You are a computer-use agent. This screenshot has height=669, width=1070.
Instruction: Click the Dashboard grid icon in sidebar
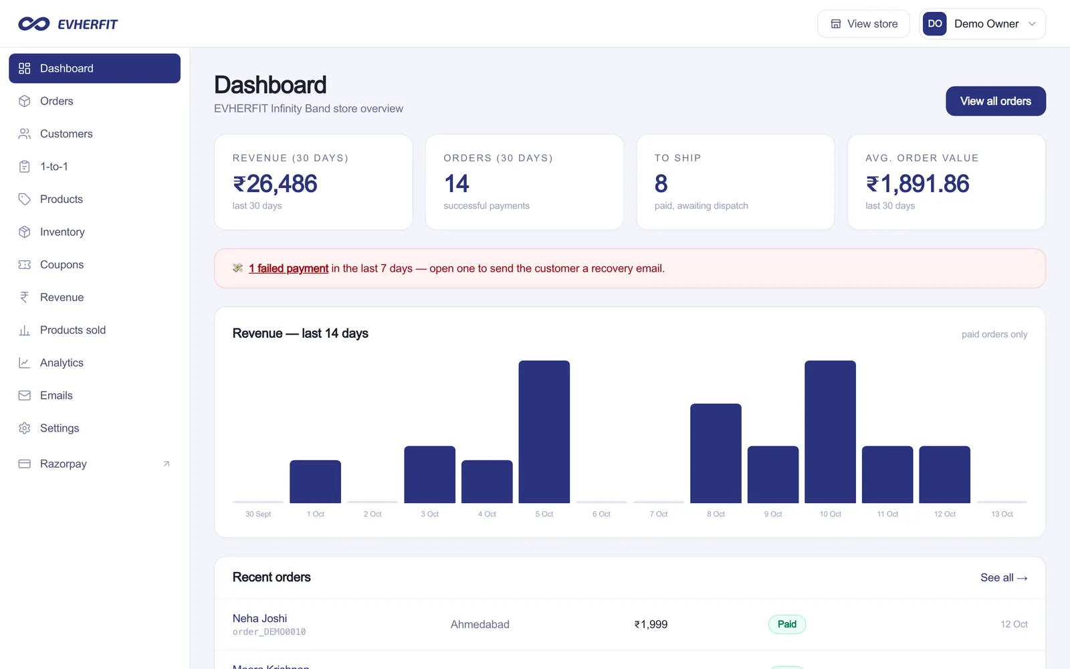click(x=25, y=68)
